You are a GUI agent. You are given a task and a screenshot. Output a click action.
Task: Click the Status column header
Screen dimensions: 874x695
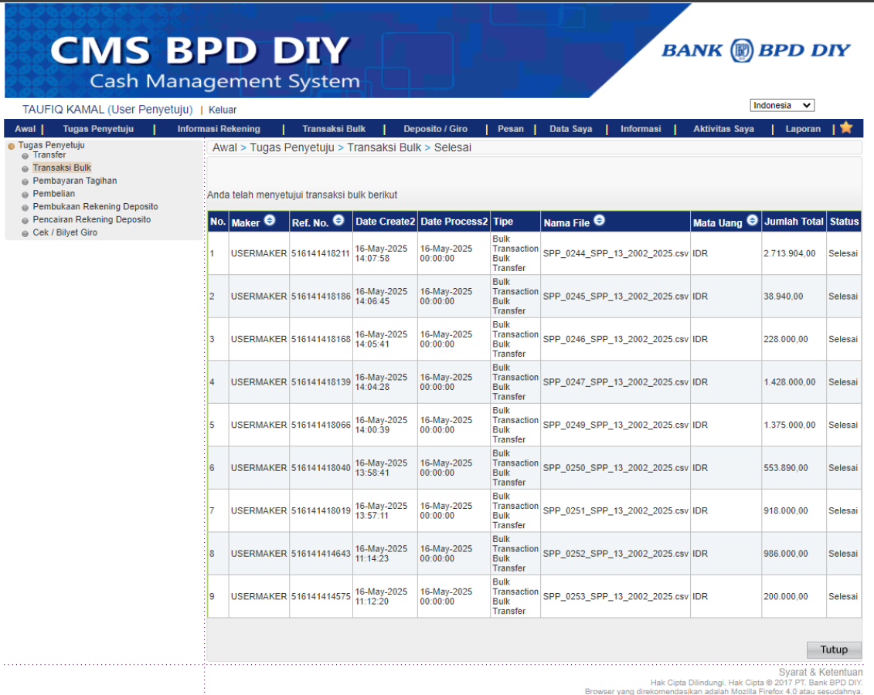[x=844, y=221]
